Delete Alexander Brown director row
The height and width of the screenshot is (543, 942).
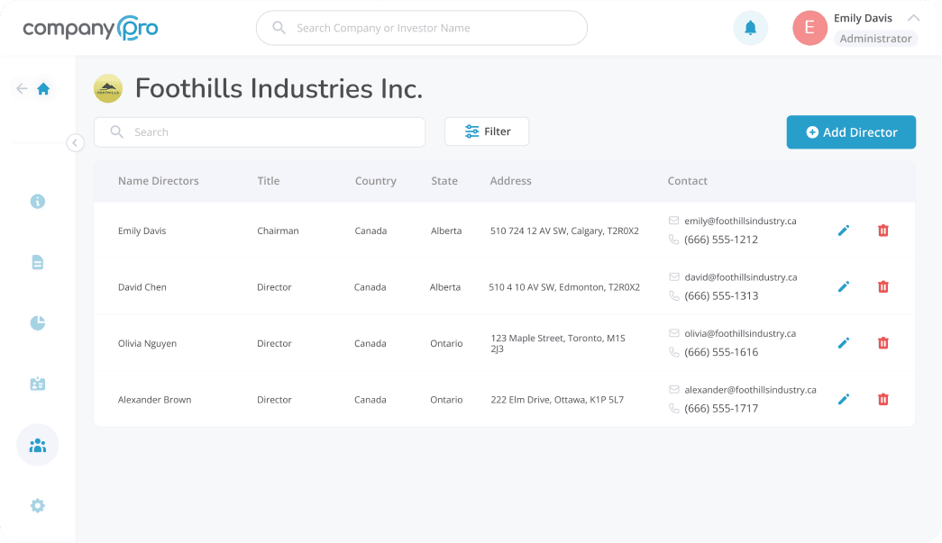(x=883, y=399)
